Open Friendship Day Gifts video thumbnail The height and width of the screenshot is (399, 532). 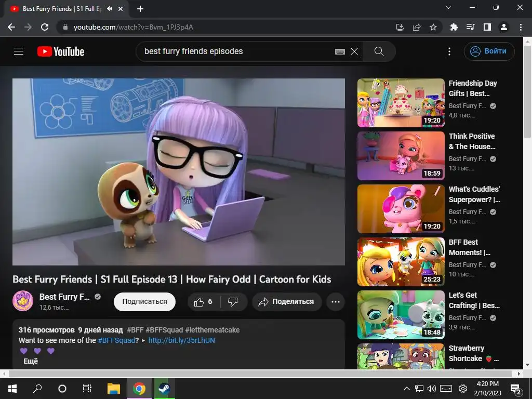click(x=401, y=103)
